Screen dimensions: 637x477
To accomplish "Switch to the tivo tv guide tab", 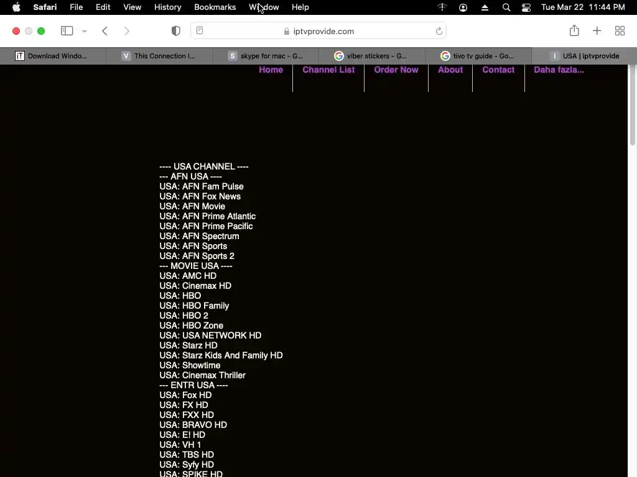I will pyautogui.click(x=478, y=56).
